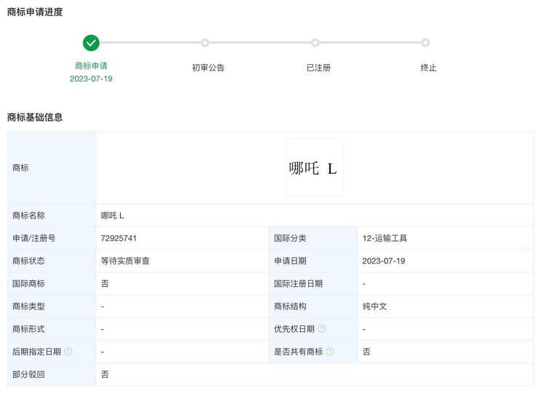Click the 商标申请进度 section heading
This screenshot has width=542, height=404.
[35, 12]
